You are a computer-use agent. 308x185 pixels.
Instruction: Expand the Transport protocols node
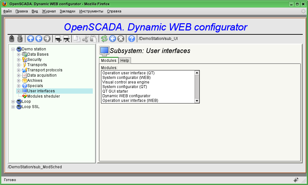pyautogui.click(x=18, y=70)
